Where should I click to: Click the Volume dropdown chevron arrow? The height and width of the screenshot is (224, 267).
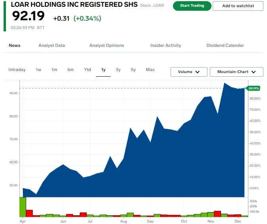(197, 72)
